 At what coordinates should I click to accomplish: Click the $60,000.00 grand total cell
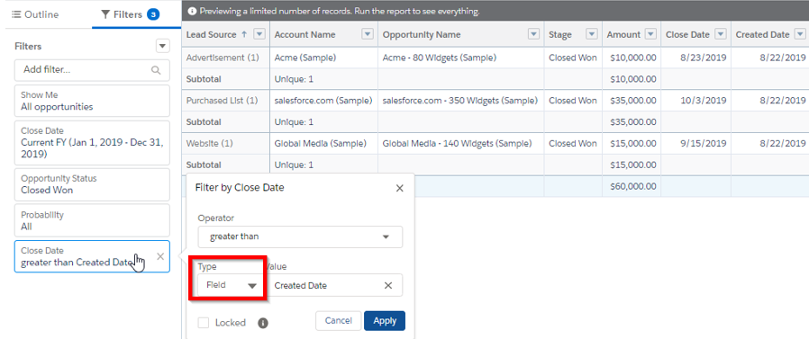pyautogui.click(x=632, y=186)
